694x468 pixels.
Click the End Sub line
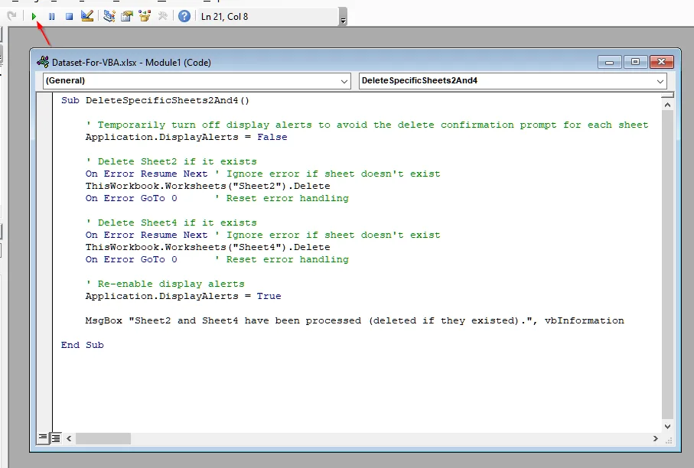click(83, 345)
